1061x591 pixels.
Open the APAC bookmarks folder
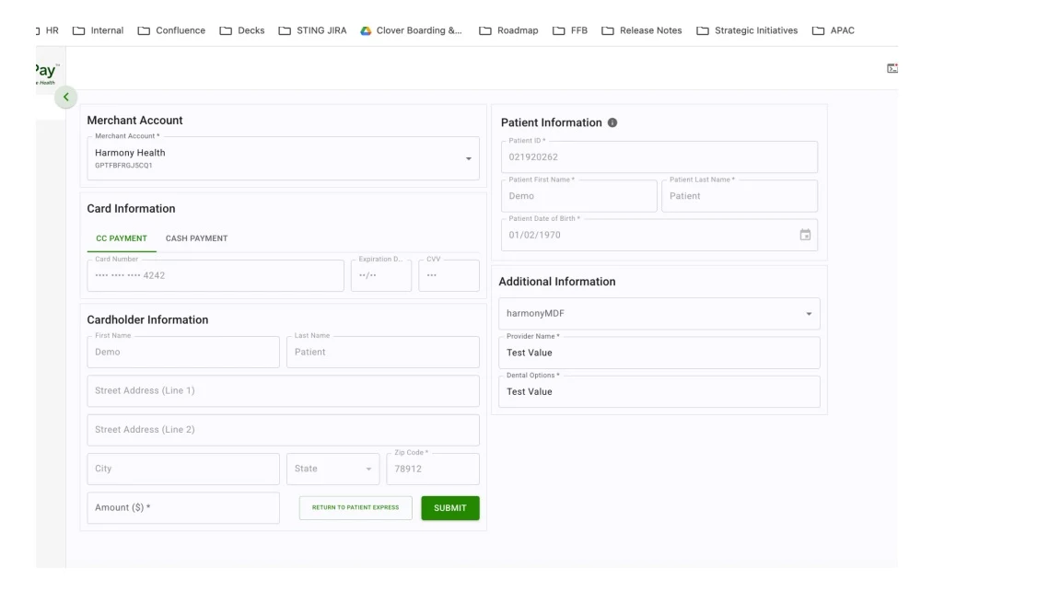(833, 30)
